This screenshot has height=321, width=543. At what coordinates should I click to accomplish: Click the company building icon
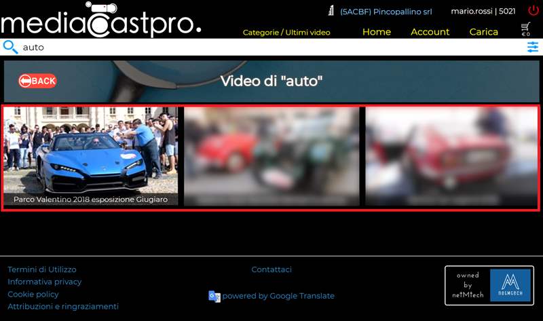[331, 11]
